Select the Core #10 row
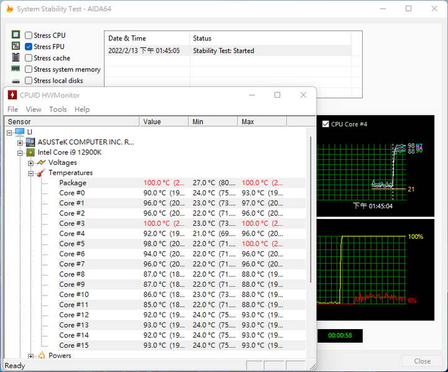The image size is (448, 372). 182,294
